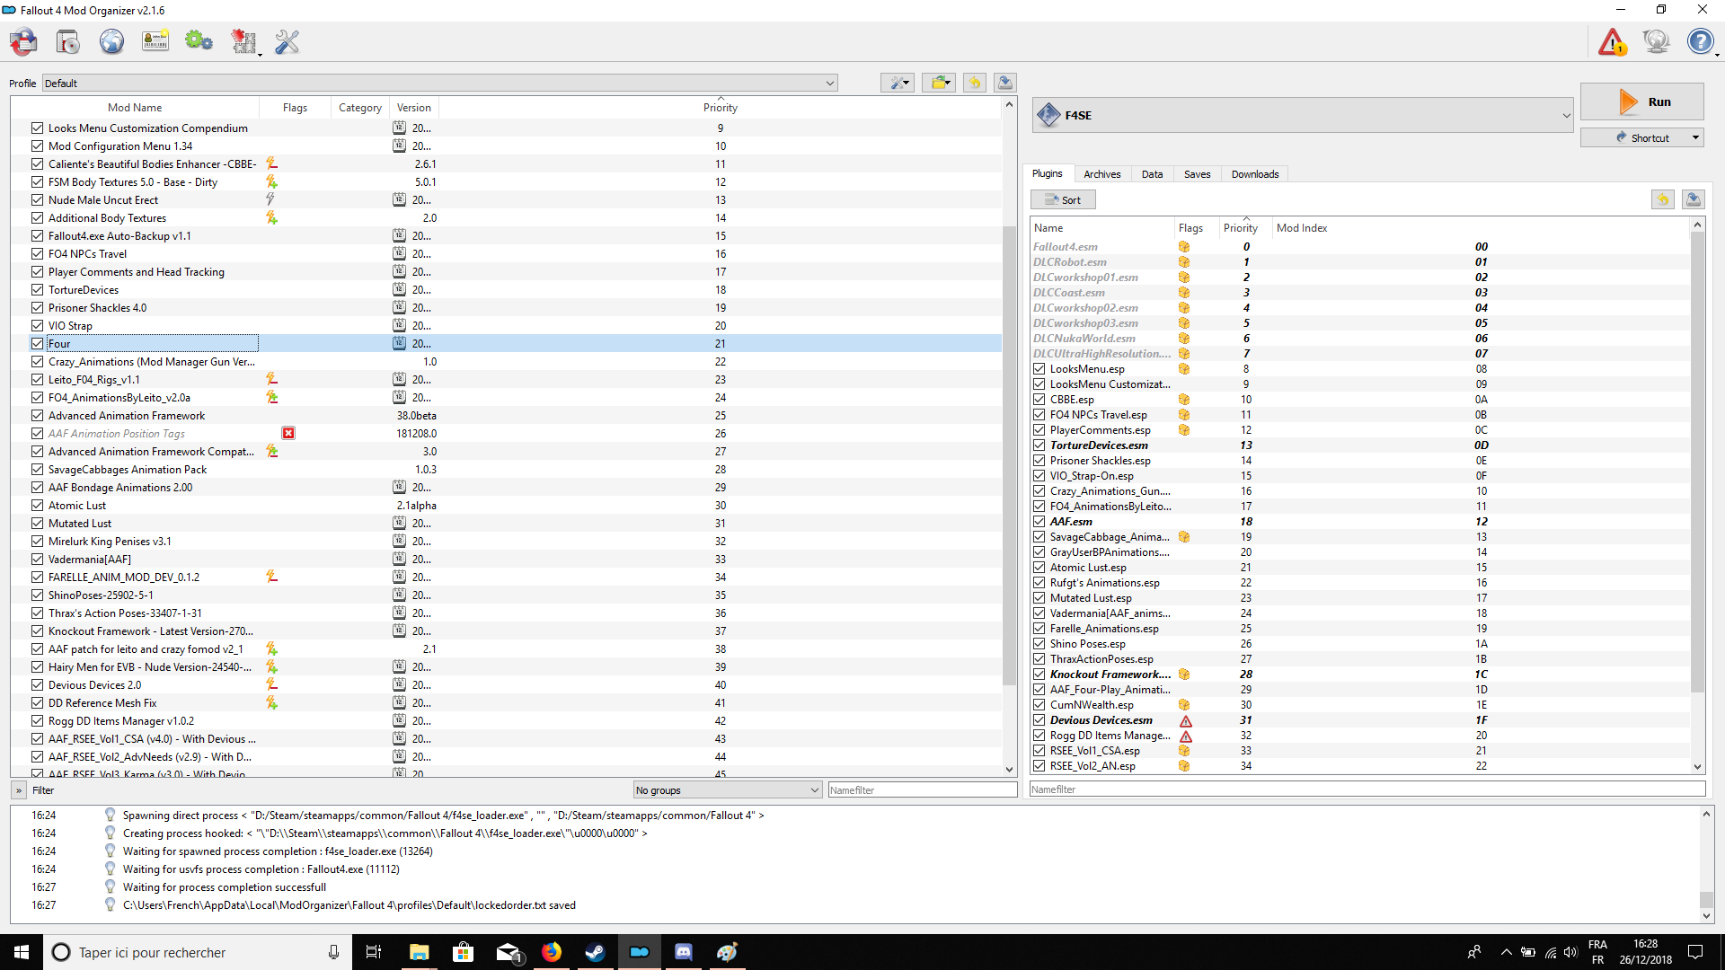Sort mods by the Category column header
The height and width of the screenshot is (970, 1725).
coord(360,108)
